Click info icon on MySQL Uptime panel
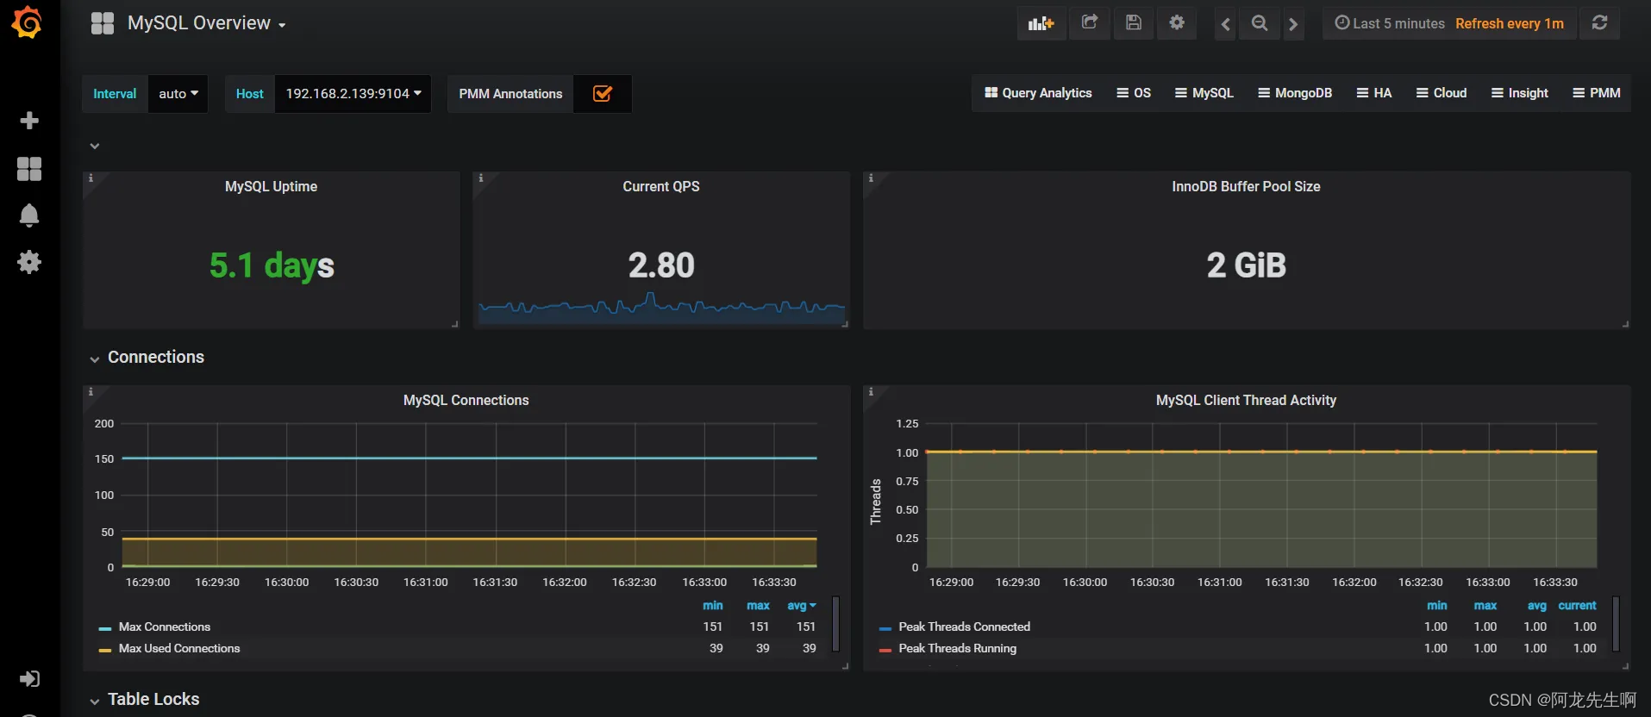Screen dimensions: 1651x717 click(91, 178)
